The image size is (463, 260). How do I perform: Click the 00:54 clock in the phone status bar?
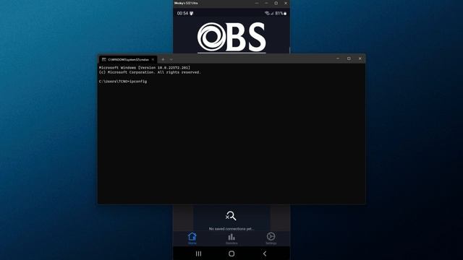click(x=182, y=13)
